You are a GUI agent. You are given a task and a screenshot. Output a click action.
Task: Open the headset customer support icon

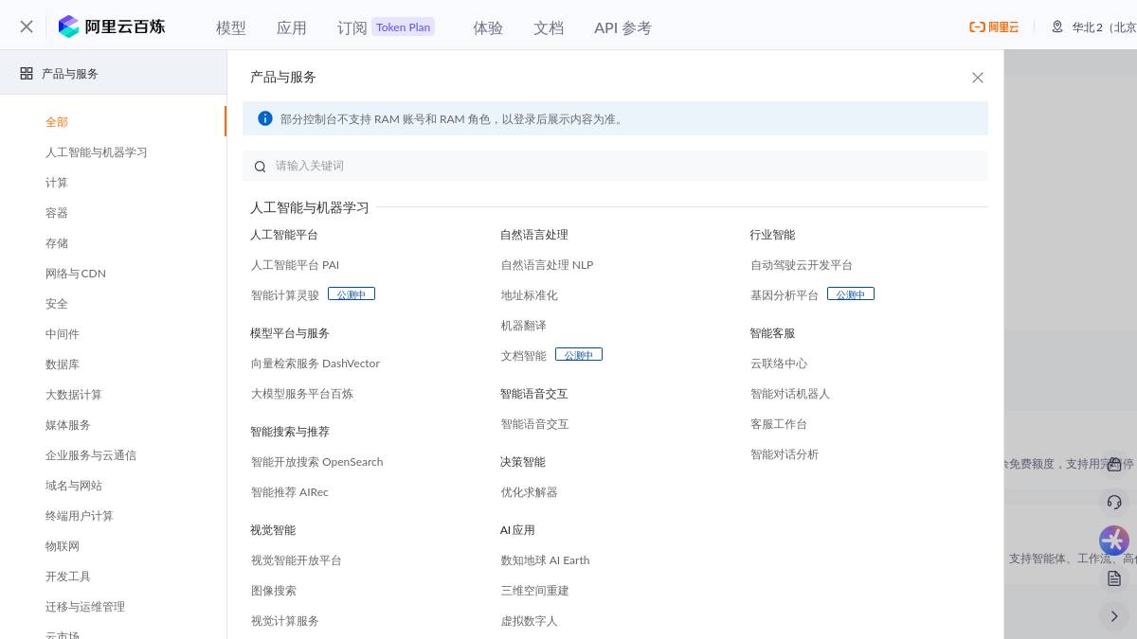[1114, 502]
